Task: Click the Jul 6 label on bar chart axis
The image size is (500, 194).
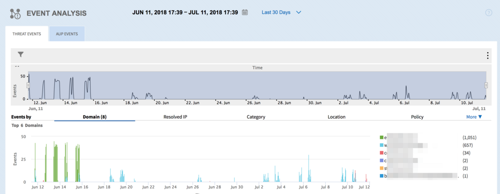Action: (x=303, y=187)
